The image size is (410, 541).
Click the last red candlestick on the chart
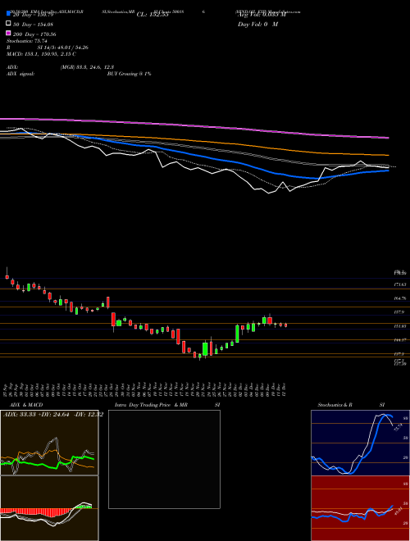[x=285, y=325]
